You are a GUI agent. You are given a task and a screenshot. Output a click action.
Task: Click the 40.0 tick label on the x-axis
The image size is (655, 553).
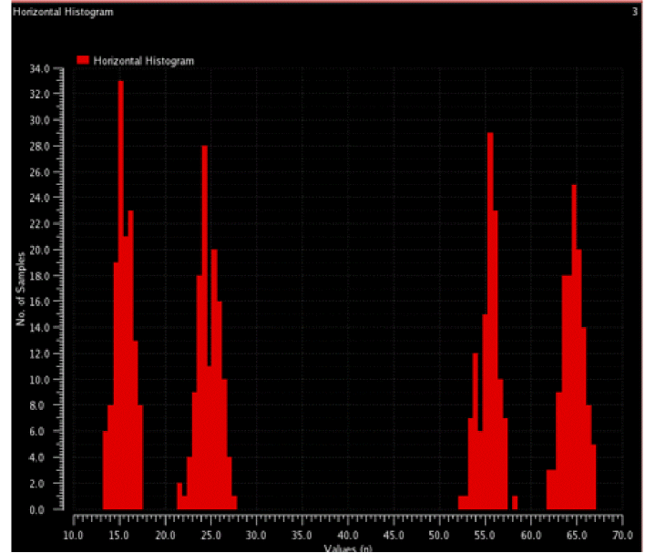[347, 534]
